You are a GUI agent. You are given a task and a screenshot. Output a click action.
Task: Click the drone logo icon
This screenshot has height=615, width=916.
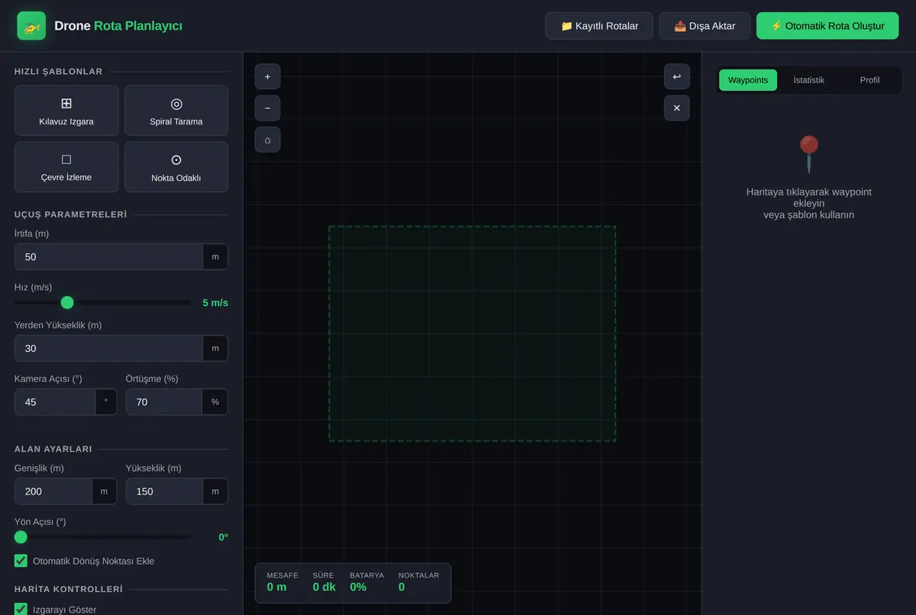pyautogui.click(x=31, y=26)
